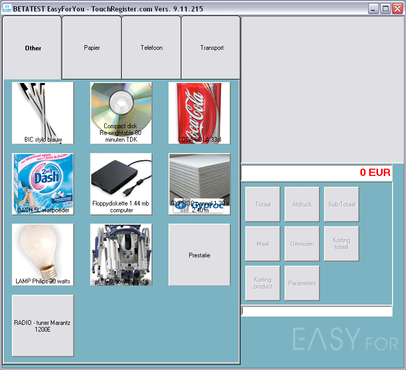
Task: Minimize the TouchRegister window
Action: coord(373,8)
